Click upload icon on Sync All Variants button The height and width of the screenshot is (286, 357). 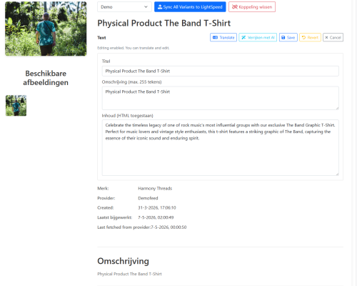point(160,7)
